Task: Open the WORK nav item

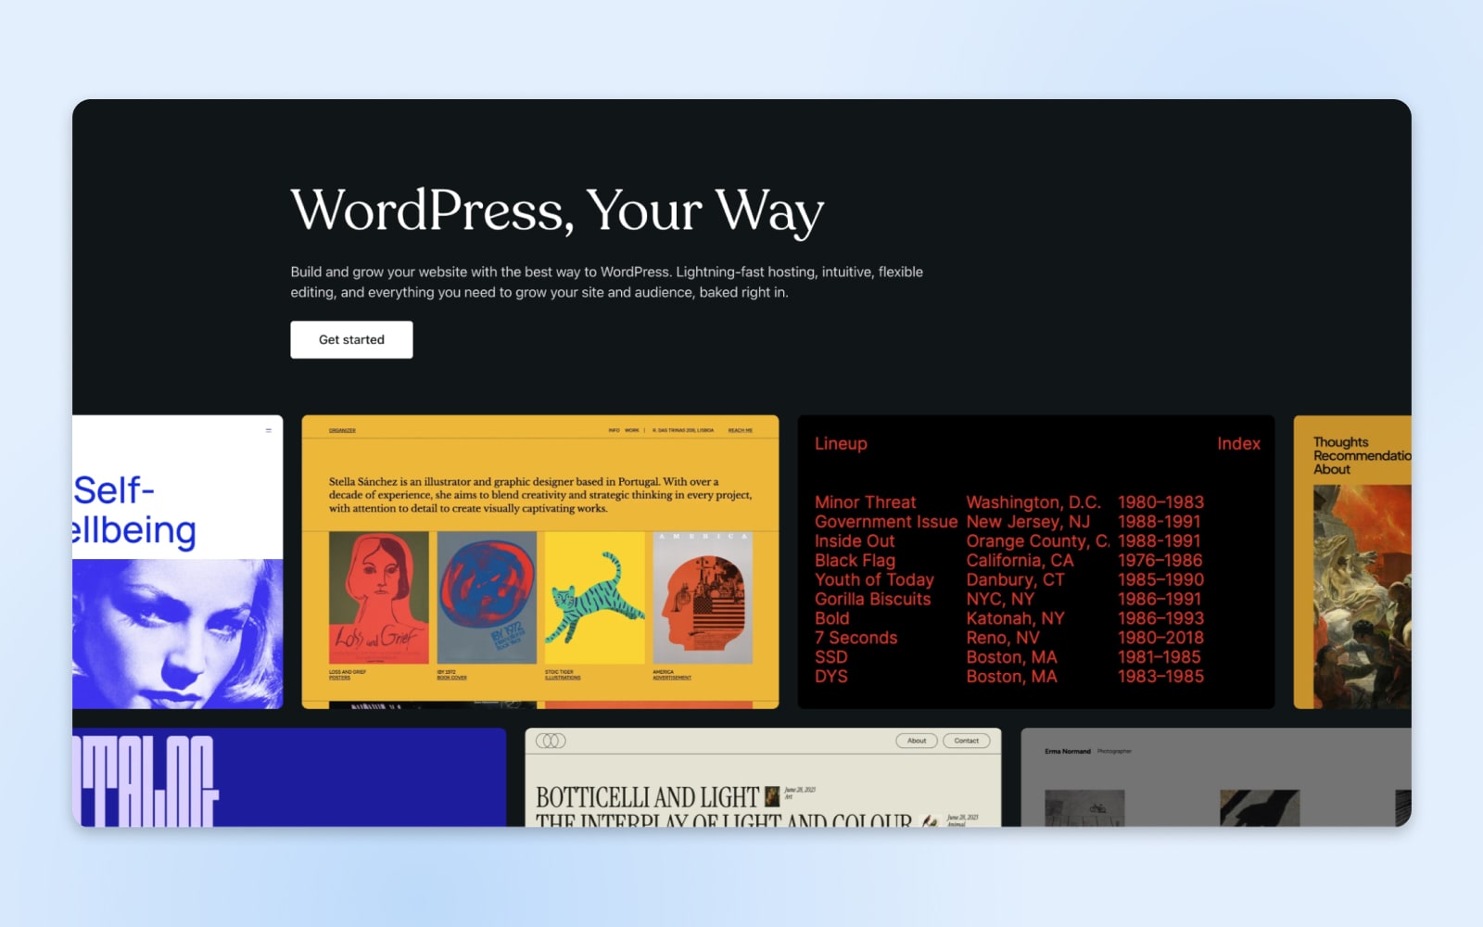Action: (631, 430)
